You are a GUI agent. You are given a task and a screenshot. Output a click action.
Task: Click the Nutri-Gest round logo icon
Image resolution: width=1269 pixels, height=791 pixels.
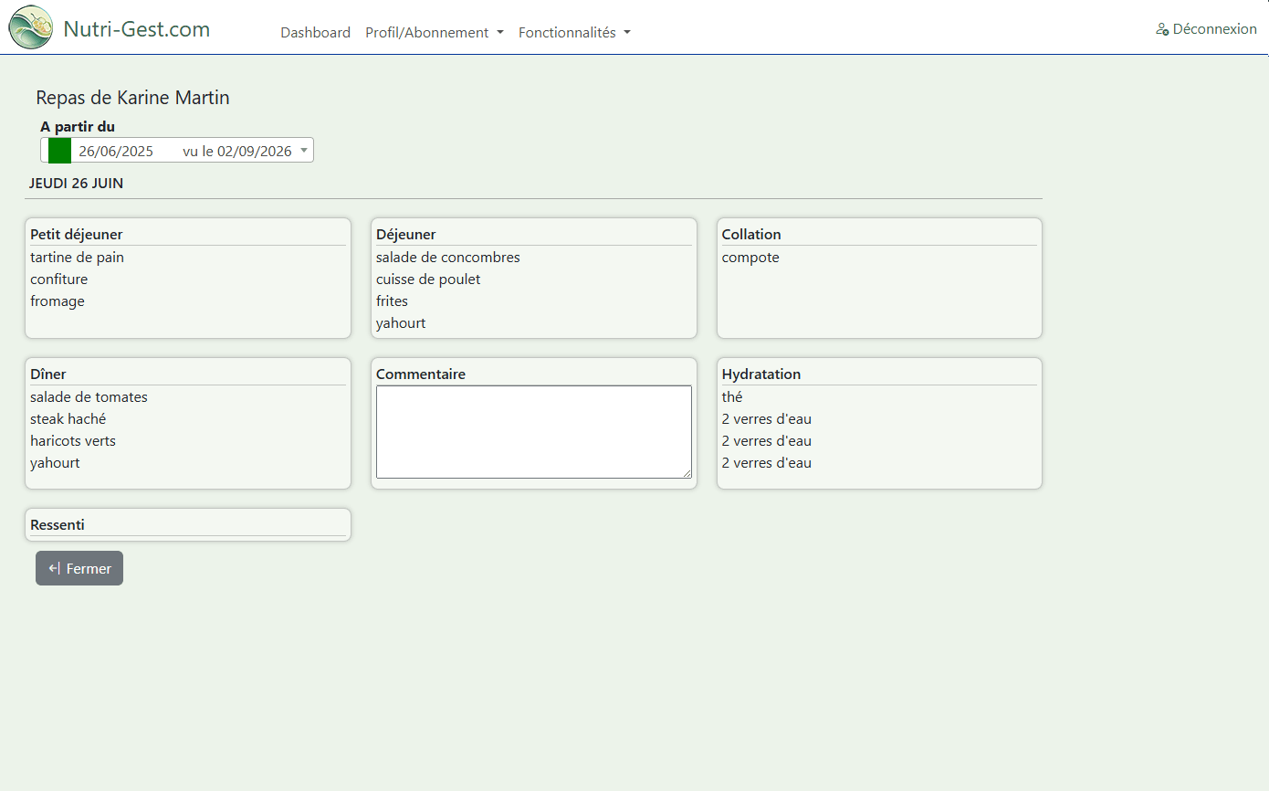pyautogui.click(x=31, y=27)
